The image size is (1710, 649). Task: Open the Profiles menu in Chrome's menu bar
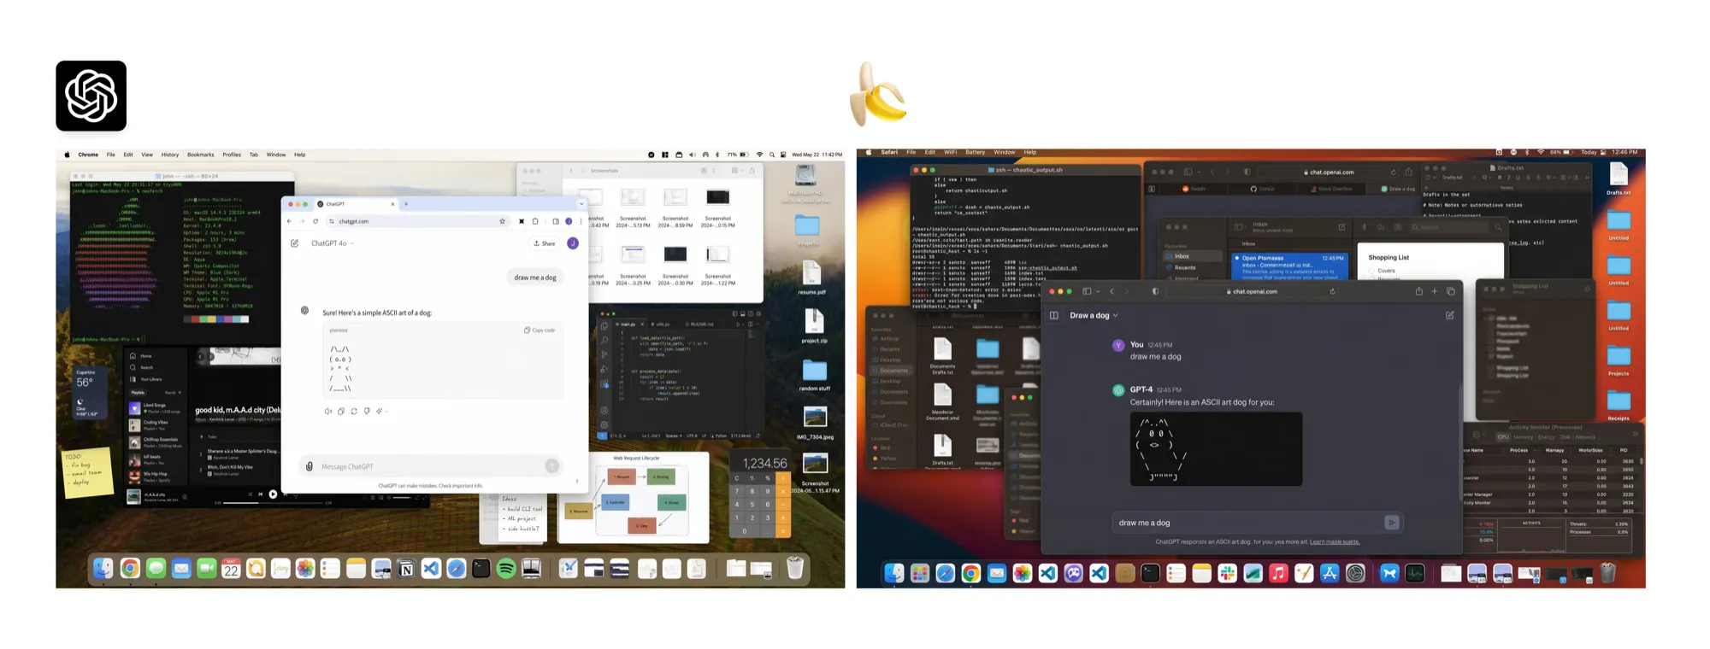pos(232,155)
